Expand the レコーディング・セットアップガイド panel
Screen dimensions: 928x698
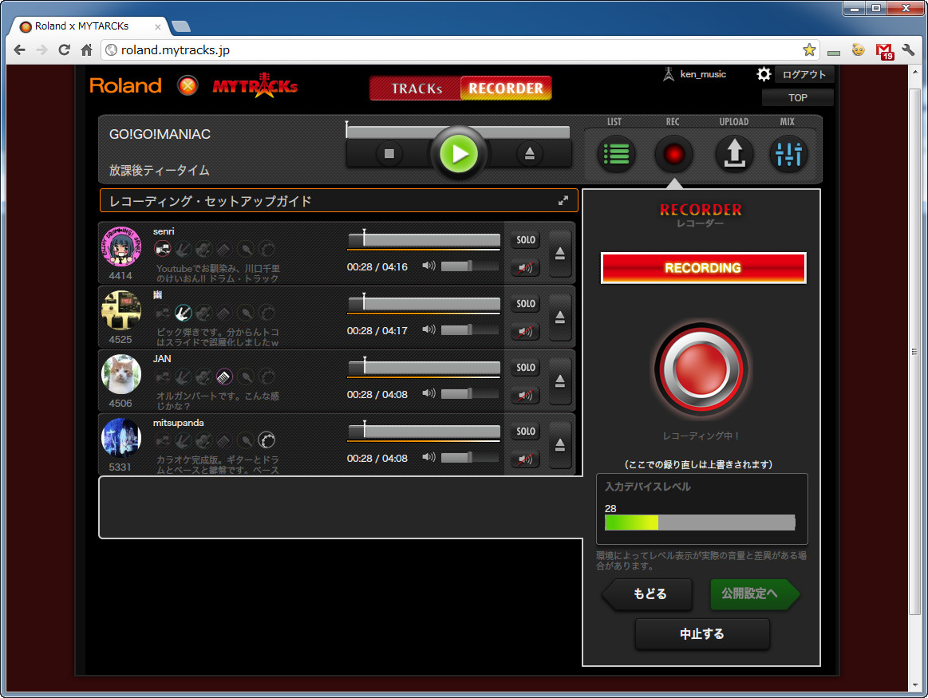(563, 200)
